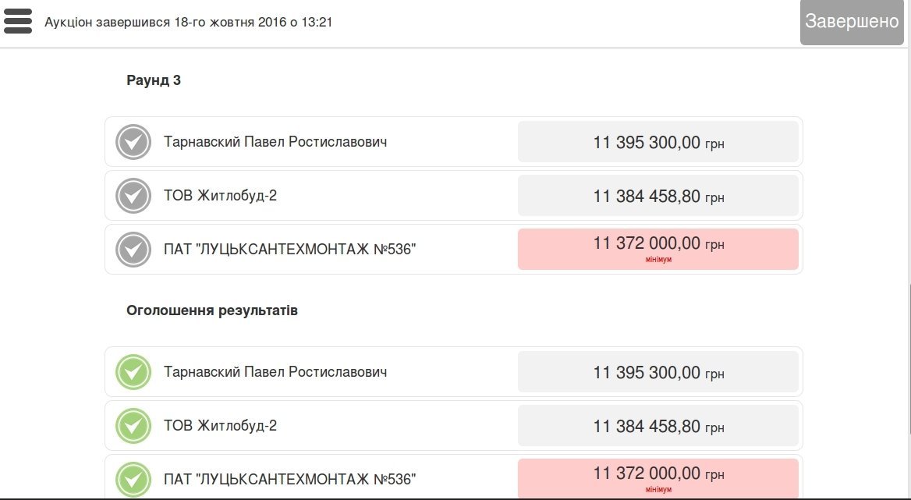Viewport: 911px width, 500px height.
Task: Click 11 384 458,80 грн bid in Раунд 3
Action: click(x=658, y=197)
